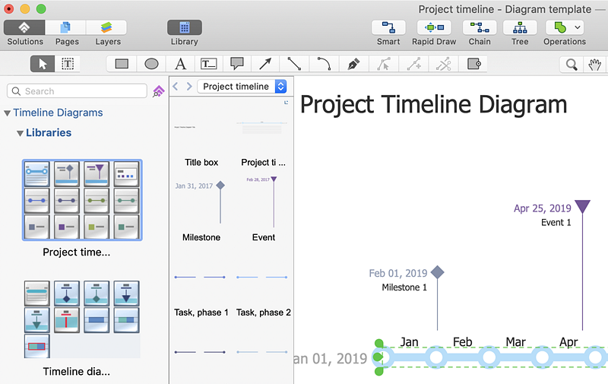This screenshot has height=384, width=608.
Task: Expand the Operations dropdown arrow
Action: click(x=578, y=27)
